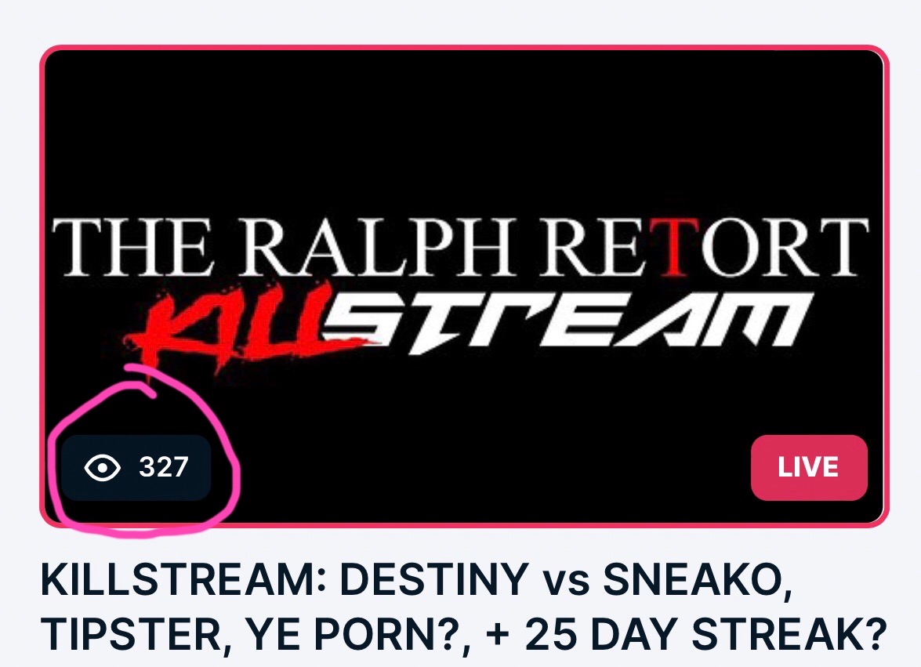Click the second title line starting TIPSTER
The image size is (921, 667).
pyautogui.click(x=462, y=634)
